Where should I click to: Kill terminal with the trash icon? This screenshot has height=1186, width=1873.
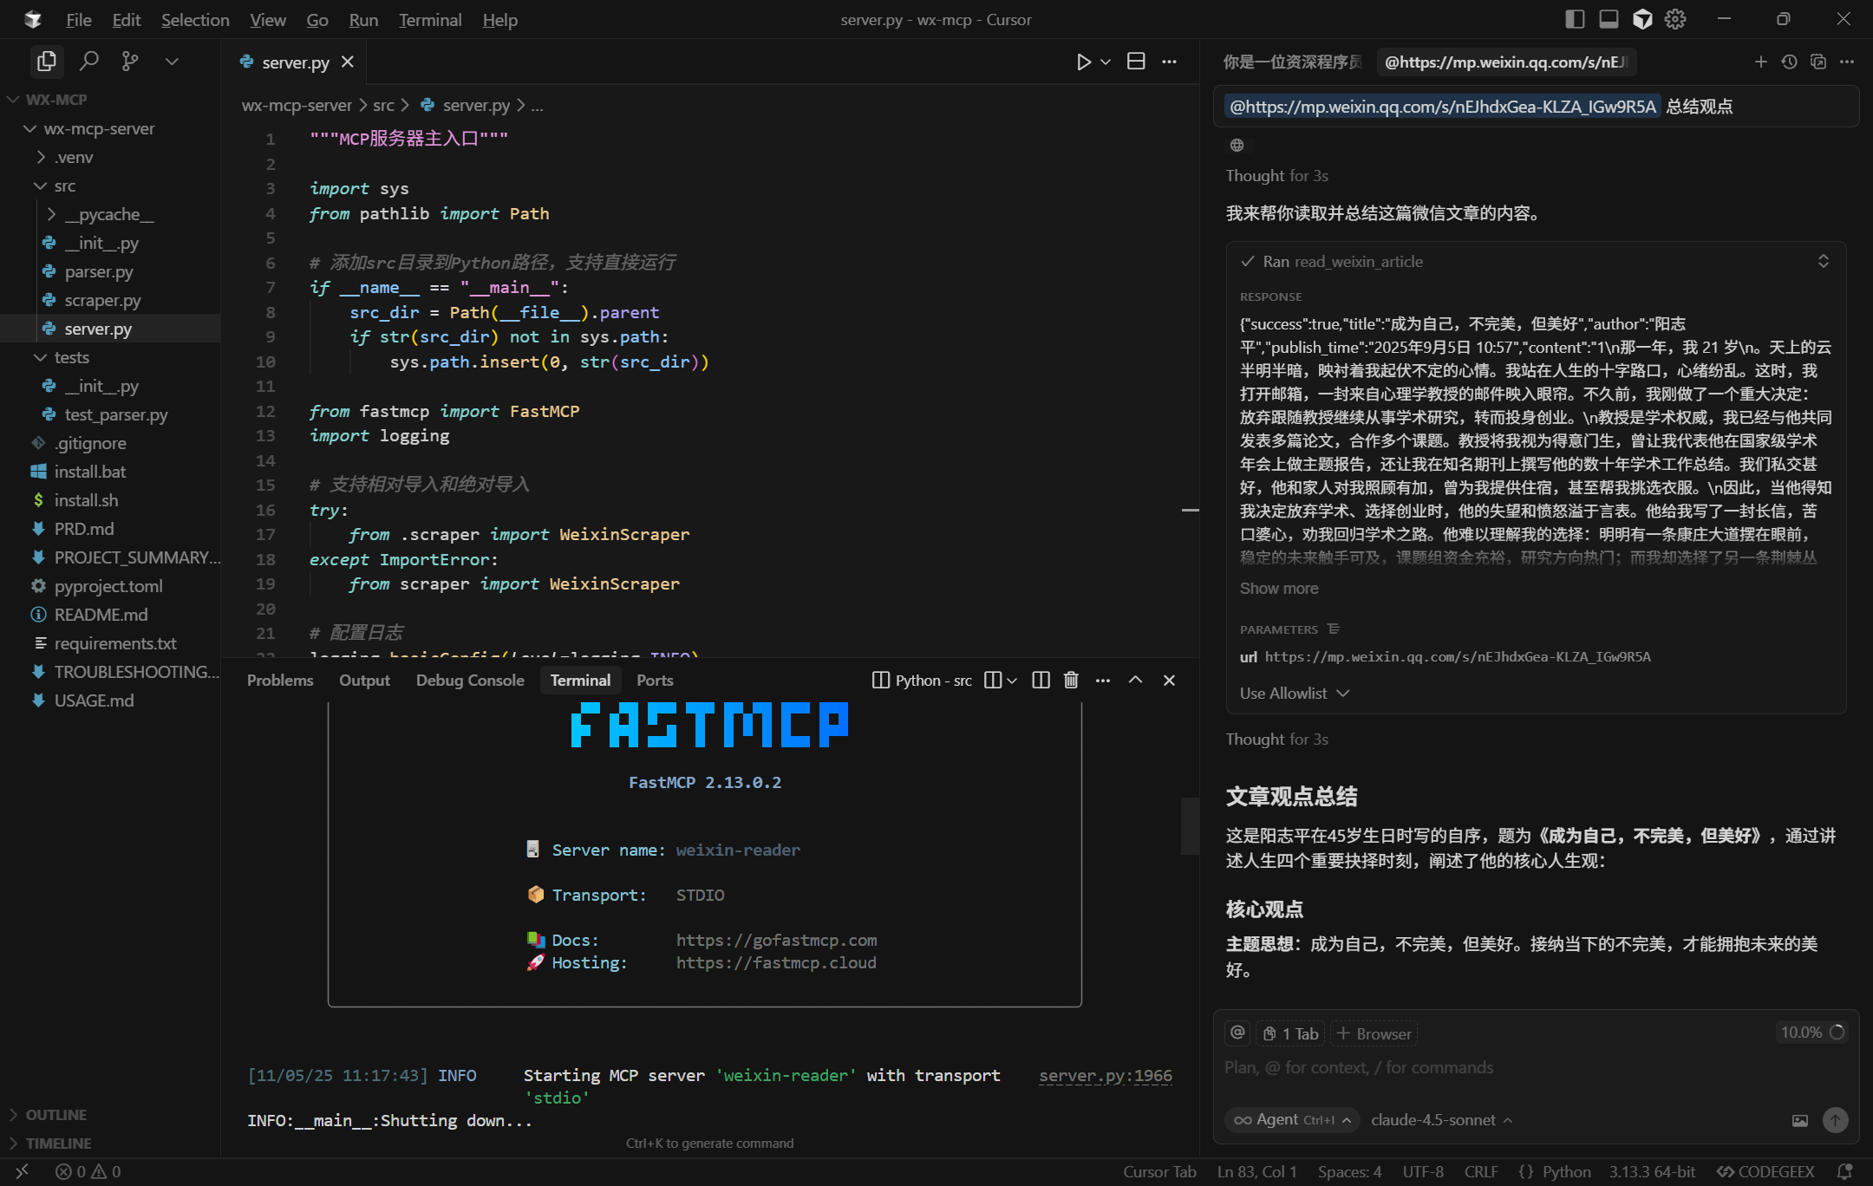[x=1071, y=681]
